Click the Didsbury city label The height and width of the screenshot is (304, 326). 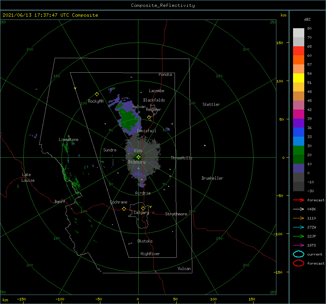click(137, 162)
